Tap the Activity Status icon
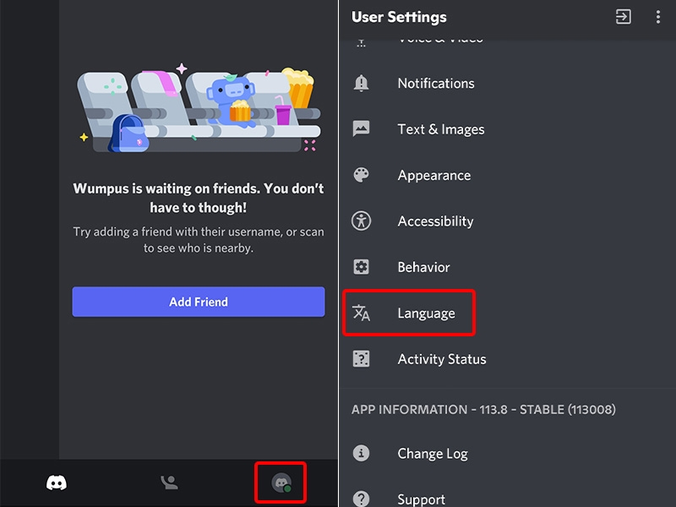This screenshot has height=507, width=676. click(361, 358)
